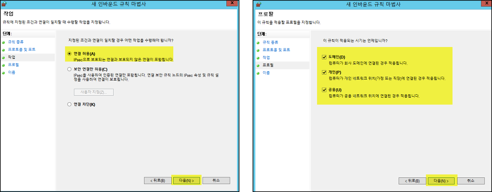Open 작업 step in 프로필 window sidebar
492x192 pixels.
(266, 57)
